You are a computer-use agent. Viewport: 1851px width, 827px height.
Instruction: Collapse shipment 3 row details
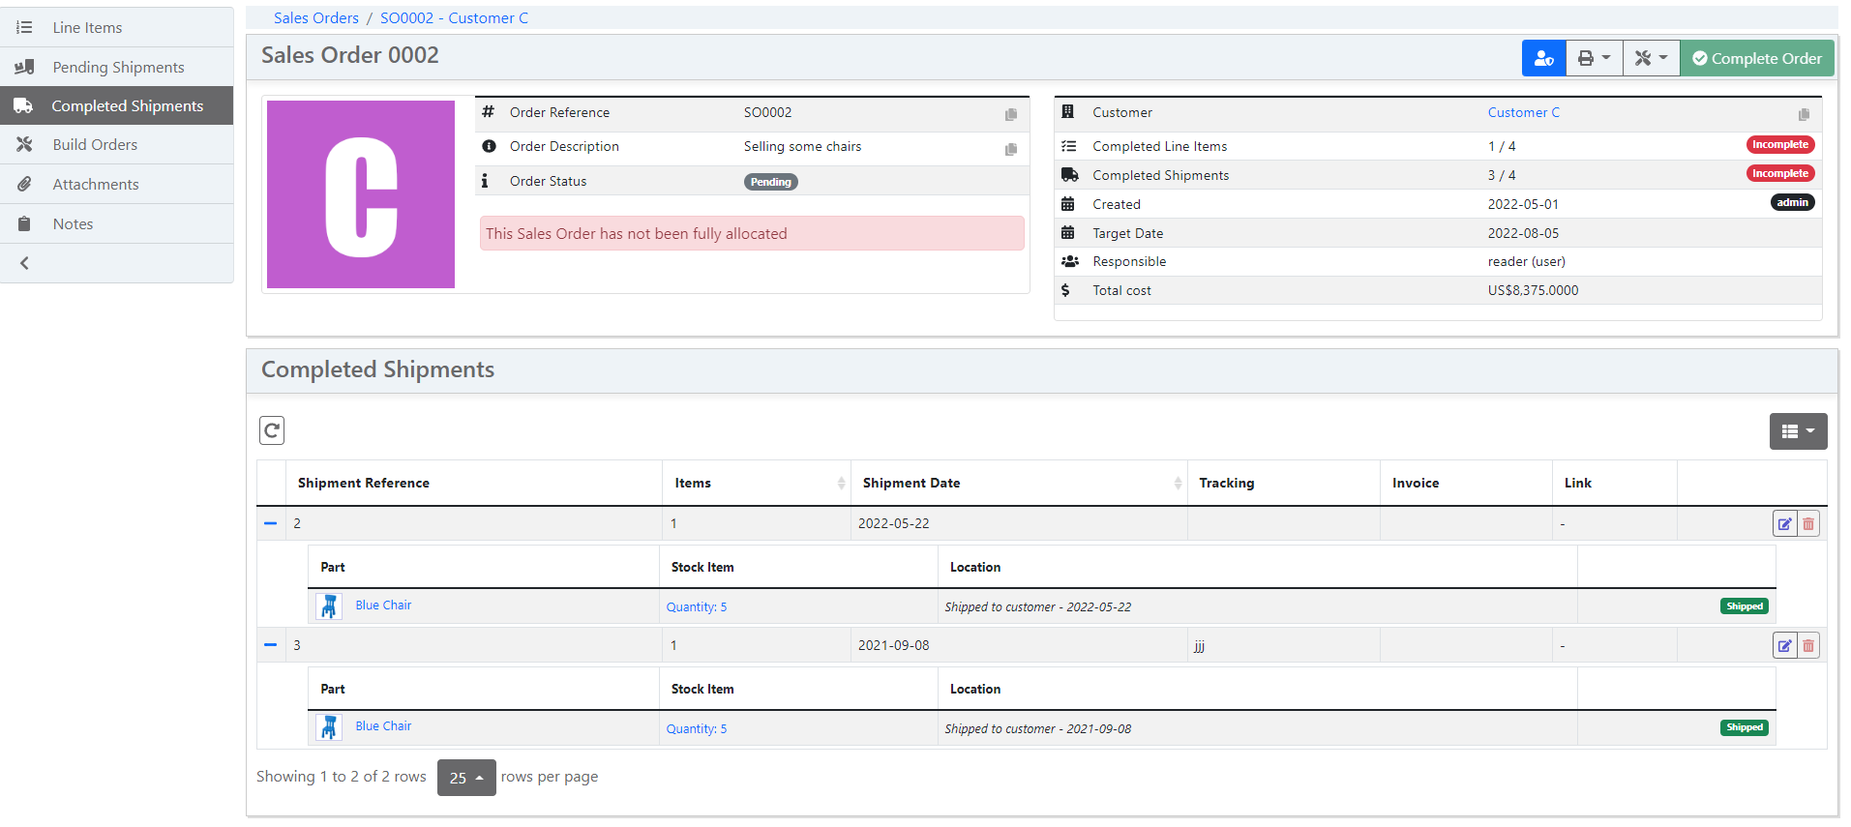[271, 645]
